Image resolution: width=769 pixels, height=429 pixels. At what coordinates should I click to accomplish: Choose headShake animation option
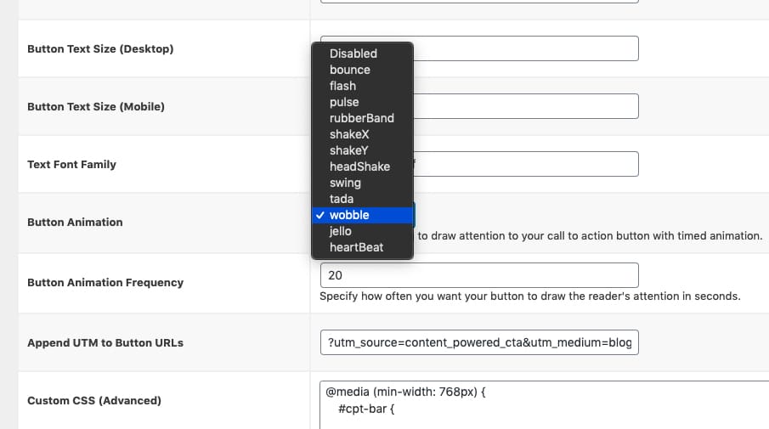tap(363, 167)
